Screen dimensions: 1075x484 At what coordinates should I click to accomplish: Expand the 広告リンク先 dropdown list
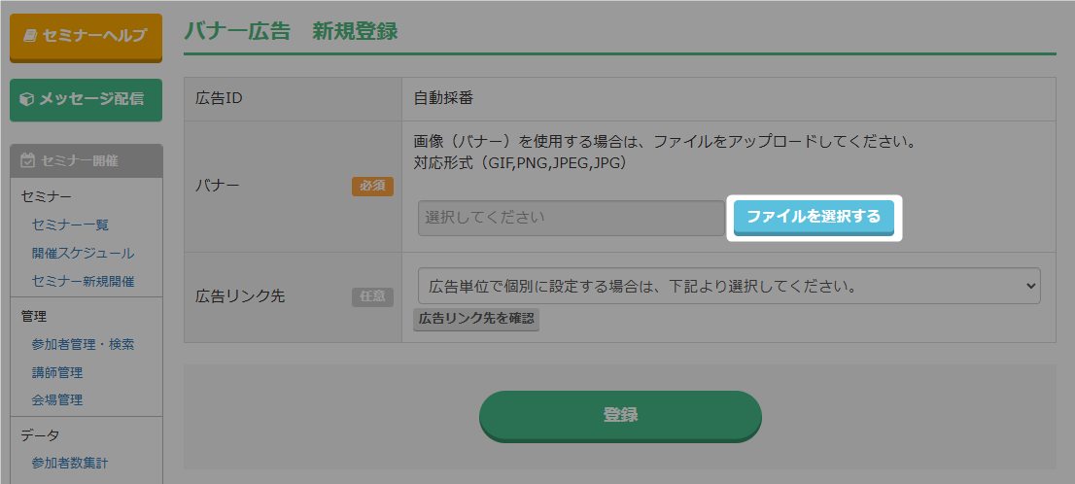(729, 287)
